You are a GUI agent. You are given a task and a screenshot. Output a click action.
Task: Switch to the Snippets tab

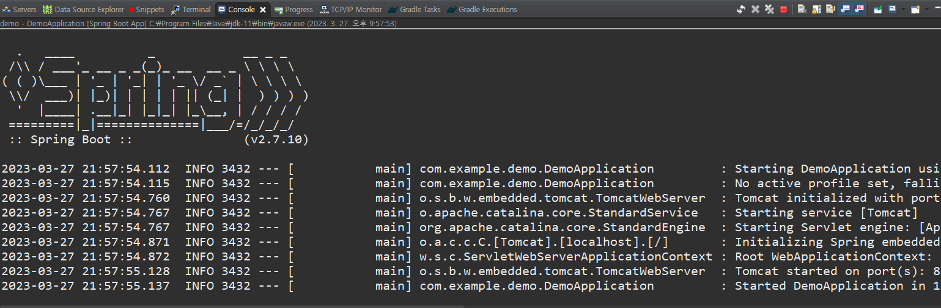point(147,9)
